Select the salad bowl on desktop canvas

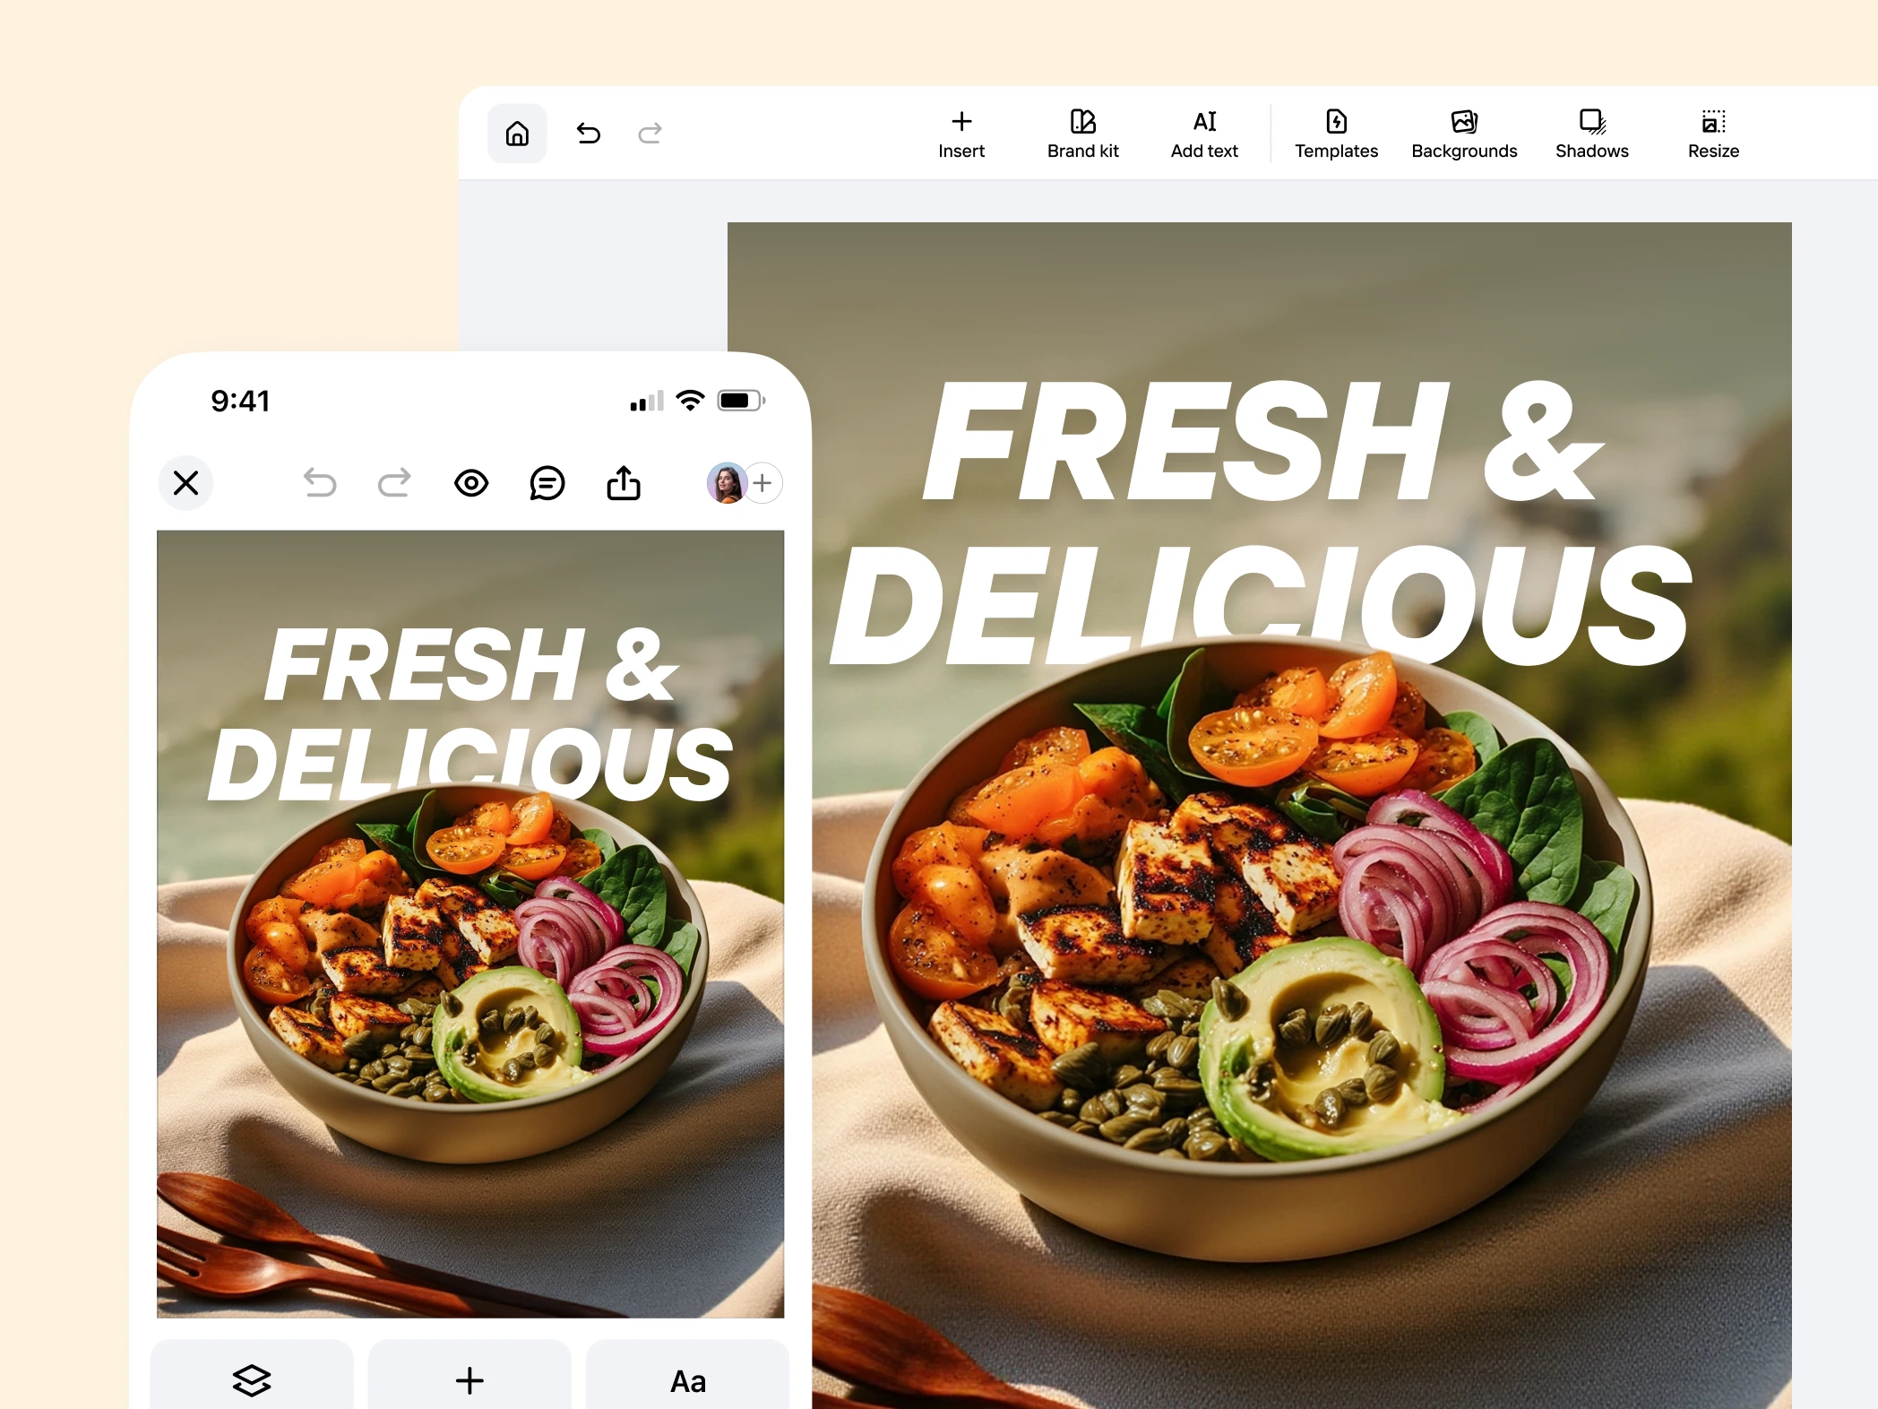(1258, 950)
